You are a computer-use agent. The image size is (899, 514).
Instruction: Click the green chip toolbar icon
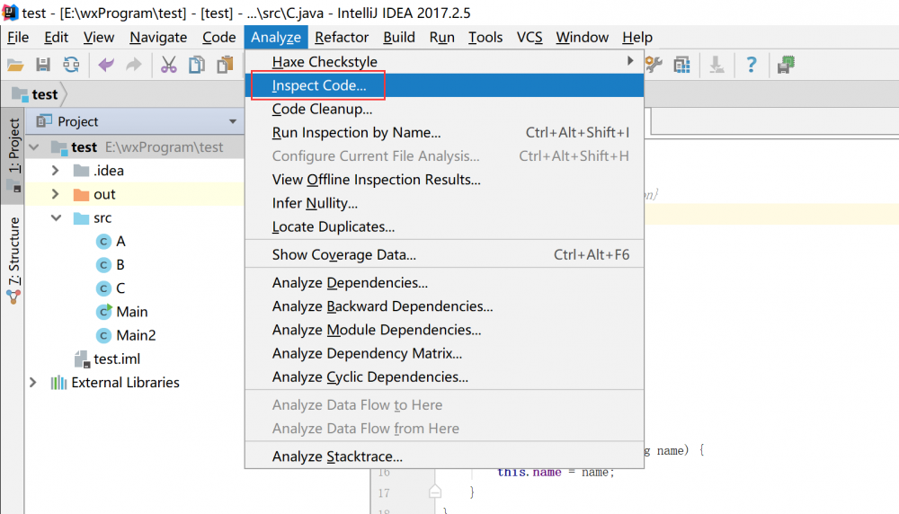[x=786, y=65]
